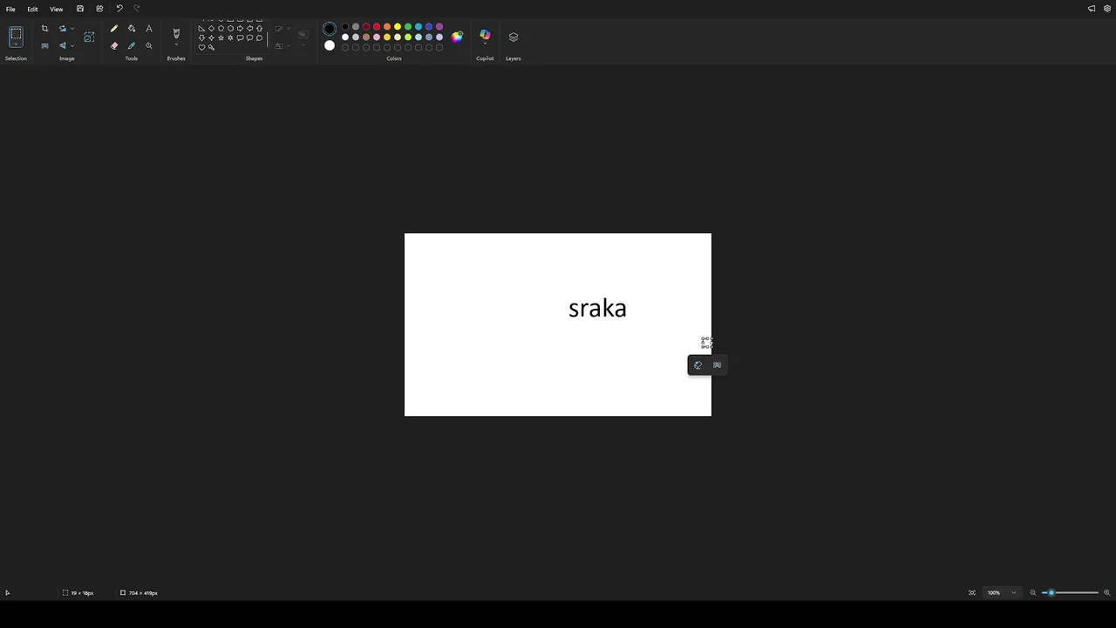The image size is (1116, 628).
Task: Choose the Text tool
Action: pyautogui.click(x=149, y=29)
